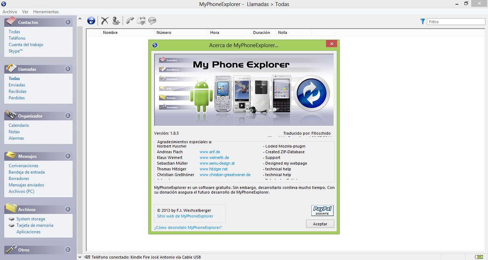Screen dimensions: 488x260
Task: Click the send message envelope icon
Action: point(141,21)
